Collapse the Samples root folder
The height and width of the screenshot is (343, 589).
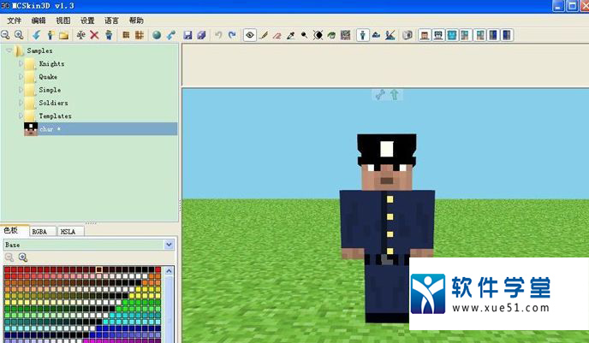9,50
